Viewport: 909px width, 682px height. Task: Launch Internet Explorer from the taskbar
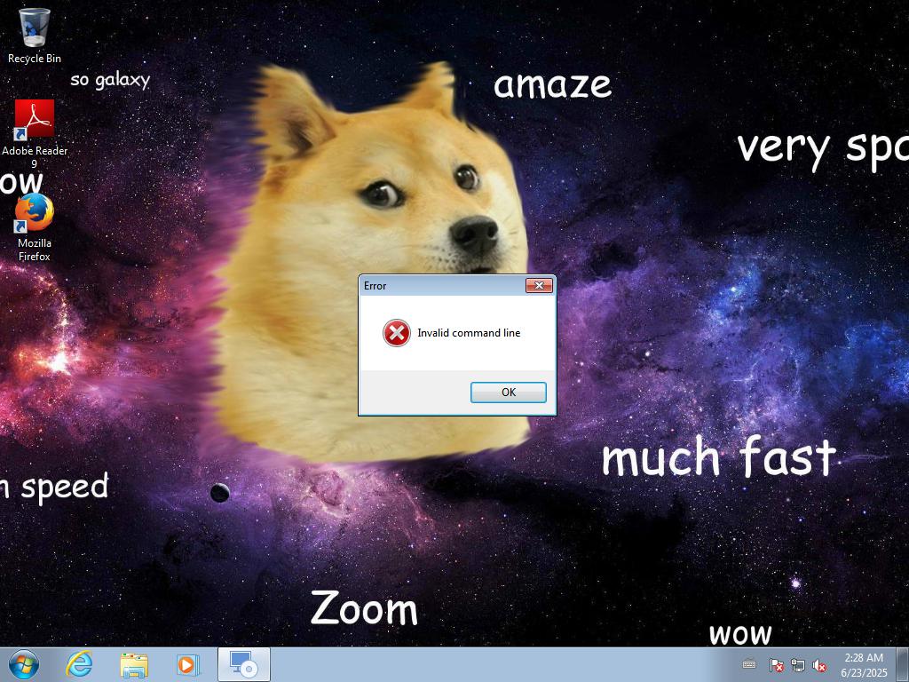79,664
